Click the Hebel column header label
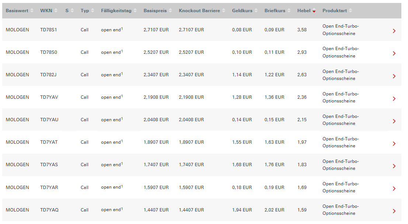Viewport: 408px width, 224px height. (x=304, y=11)
